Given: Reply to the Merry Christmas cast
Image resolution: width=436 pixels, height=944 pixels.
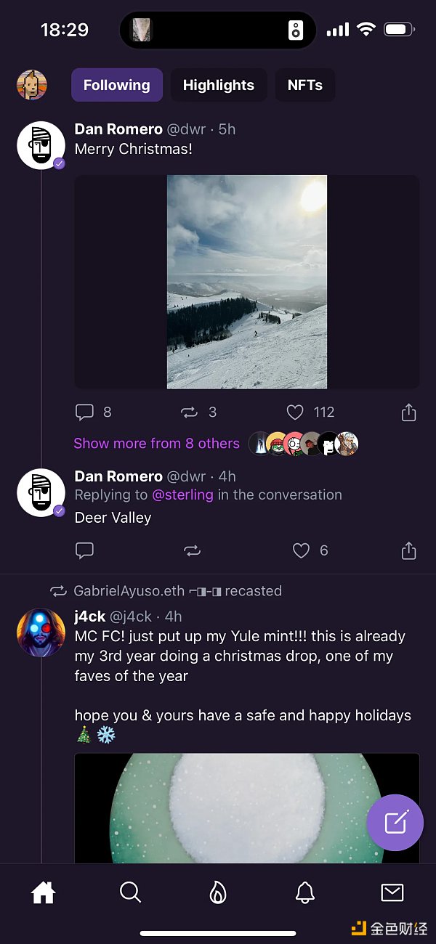Looking at the screenshot, I should (x=85, y=412).
